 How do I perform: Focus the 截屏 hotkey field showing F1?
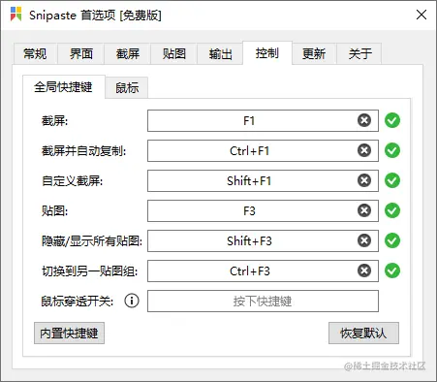[263, 120]
